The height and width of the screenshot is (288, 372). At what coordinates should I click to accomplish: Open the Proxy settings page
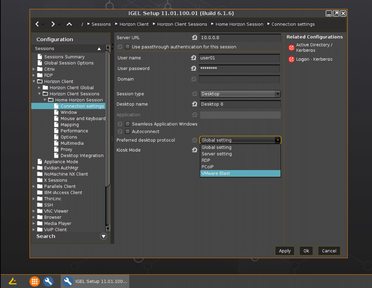[66, 149]
